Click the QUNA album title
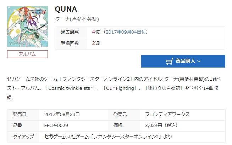Screen dimensions: 232x145 pyautogui.click(x=66, y=9)
